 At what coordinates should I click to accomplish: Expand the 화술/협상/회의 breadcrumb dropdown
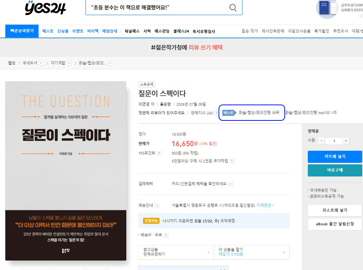pos(110,63)
